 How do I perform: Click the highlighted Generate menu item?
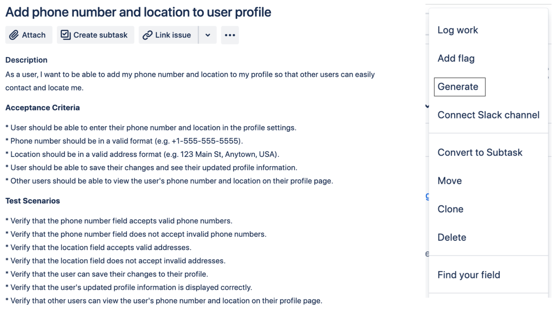459,87
